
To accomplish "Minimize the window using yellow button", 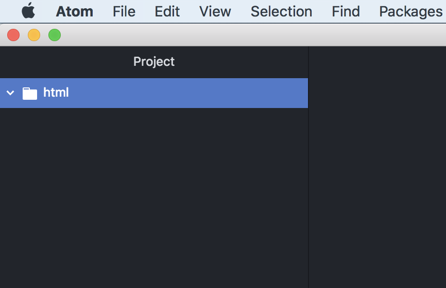I will (34, 35).
